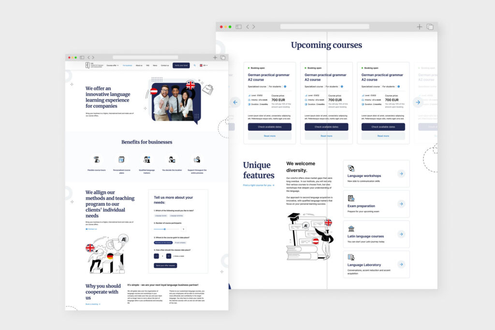Image resolution: width=495 pixels, height=330 pixels.
Task: Toggle the sidebar in the left browser window
Action: (x=82, y=57)
